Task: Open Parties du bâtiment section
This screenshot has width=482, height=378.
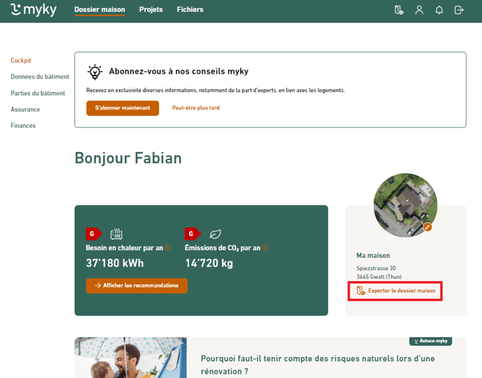Action: click(38, 93)
